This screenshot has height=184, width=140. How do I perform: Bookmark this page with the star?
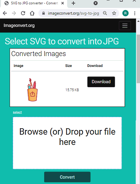tap(114, 13)
